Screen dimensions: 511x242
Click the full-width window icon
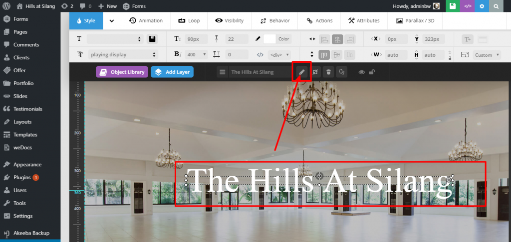point(483,39)
